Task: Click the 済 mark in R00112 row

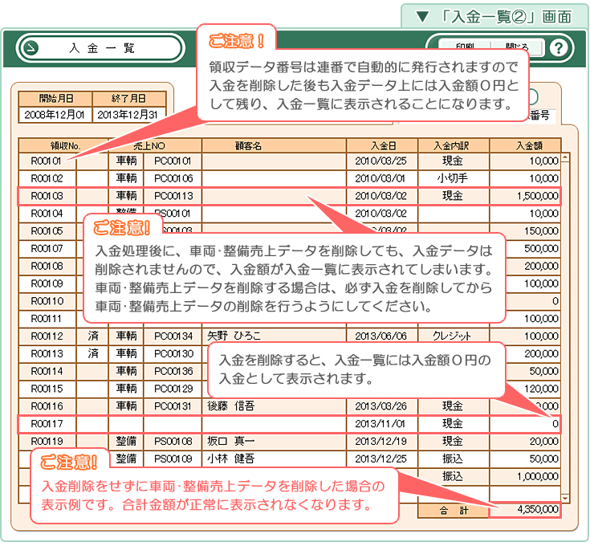Action: pyautogui.click(x=93, y=336)
